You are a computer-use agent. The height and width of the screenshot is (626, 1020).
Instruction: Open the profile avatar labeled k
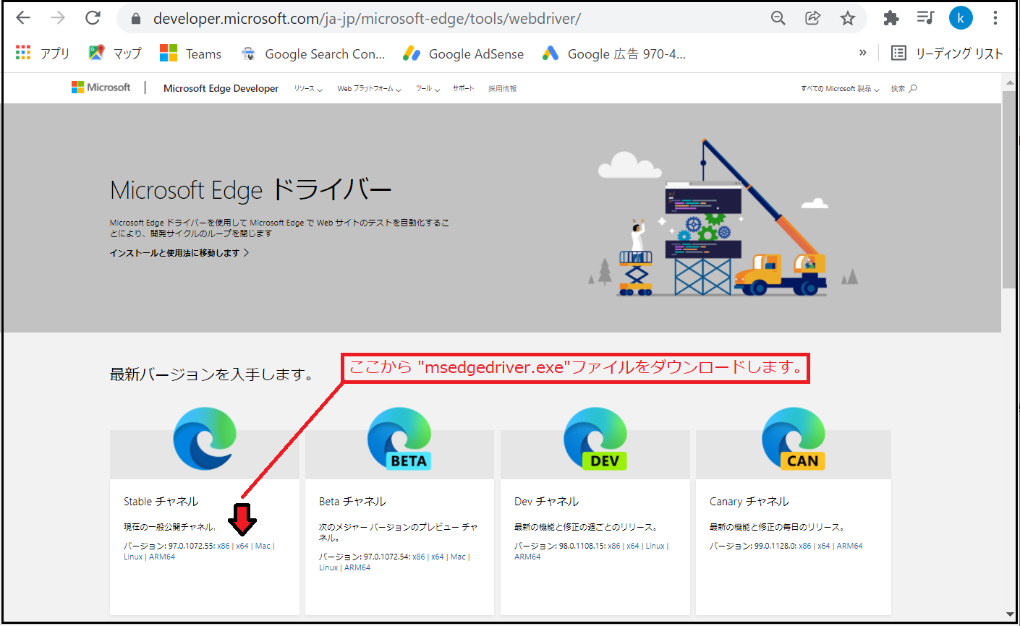tap(961, 18)
